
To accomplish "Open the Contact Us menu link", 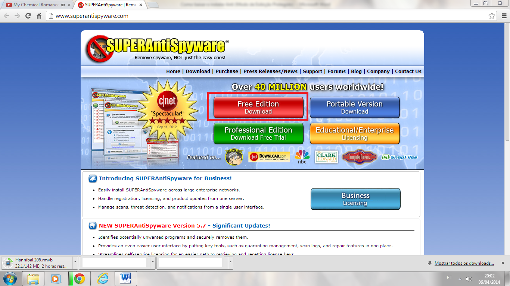I will [408, 71].
